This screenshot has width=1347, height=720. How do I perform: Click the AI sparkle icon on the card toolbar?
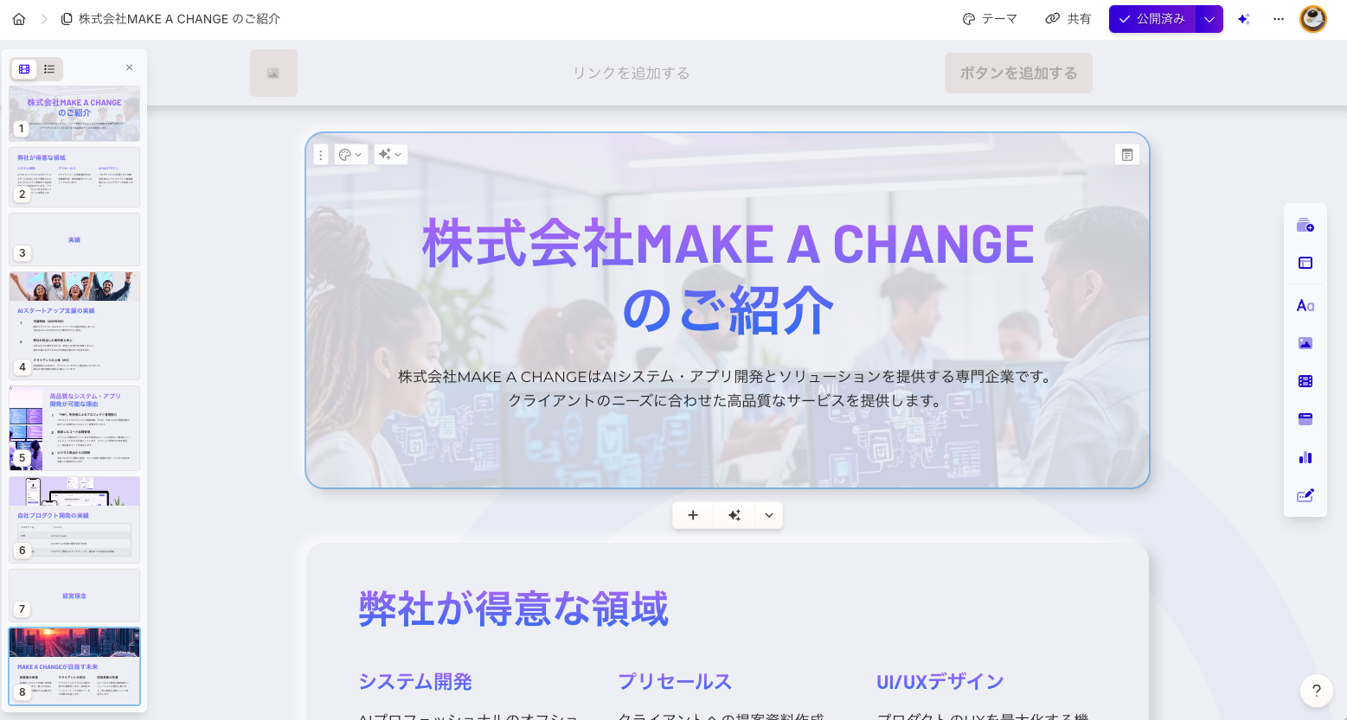pyautogui.click(x=384, y=154)
